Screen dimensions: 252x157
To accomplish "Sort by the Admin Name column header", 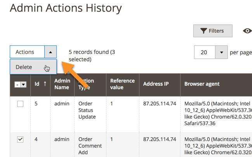I will tap(62, 84).
